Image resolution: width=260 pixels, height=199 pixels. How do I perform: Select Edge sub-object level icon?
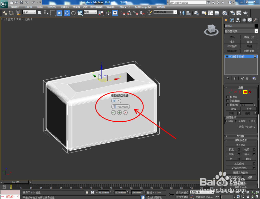(x=236, y=92)
